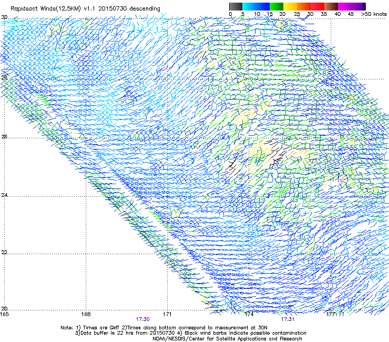Click the 17:30 time marker
The image size is (389, 342).
[x=142, y=319]
